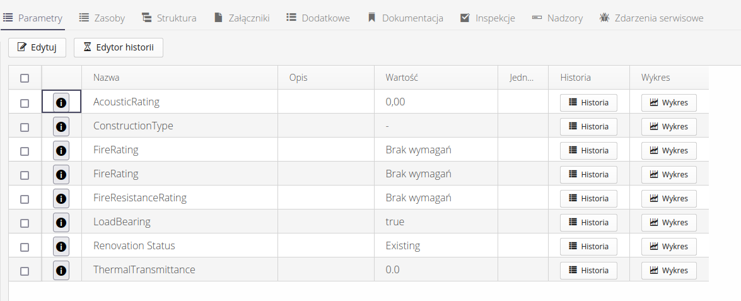The height and width of the screenshot is (301, 741).
Task: Click the Wartość column header
Action: (402, 78)
